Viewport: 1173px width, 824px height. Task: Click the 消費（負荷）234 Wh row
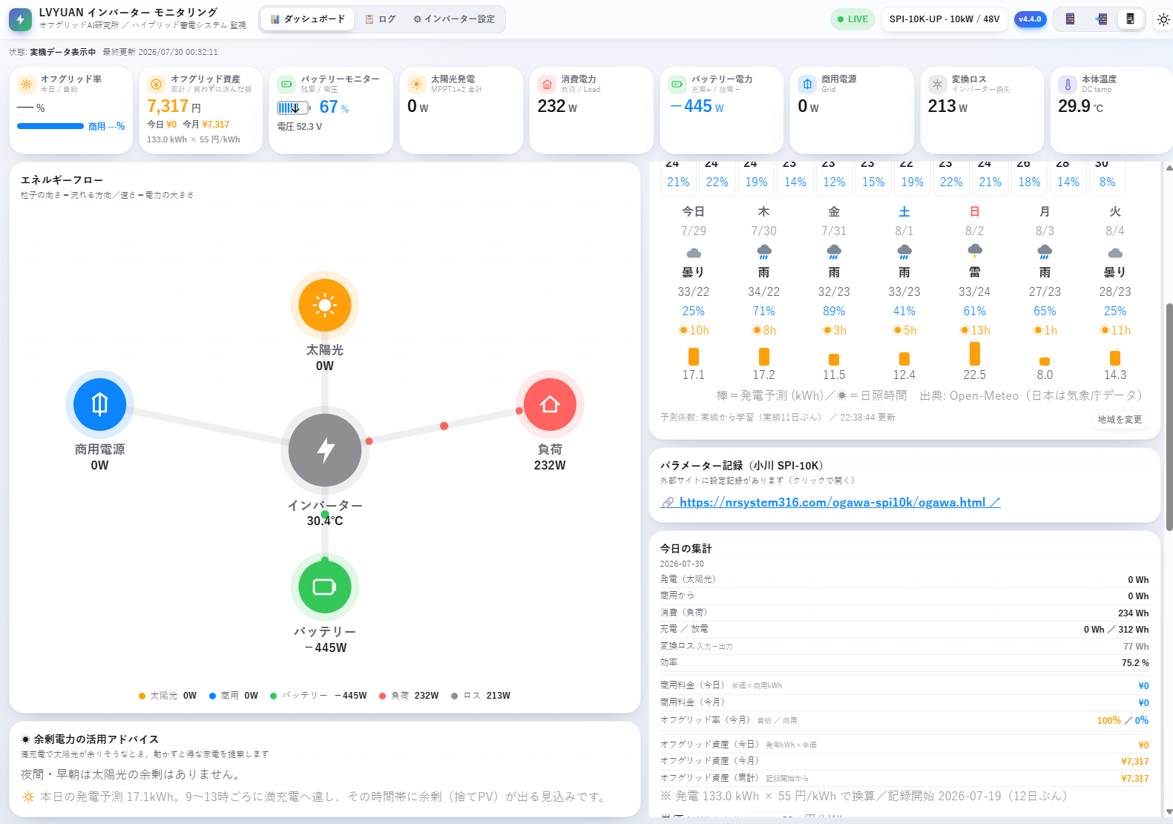(x=904, y=613)
